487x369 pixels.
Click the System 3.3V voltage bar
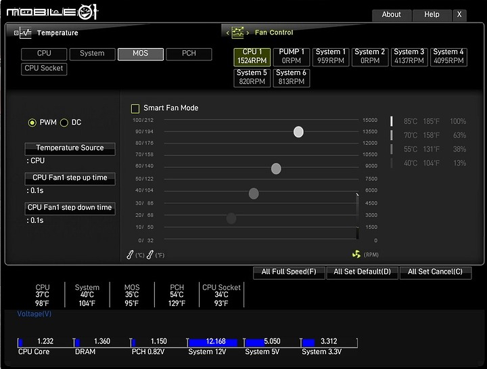coord(329,343)
